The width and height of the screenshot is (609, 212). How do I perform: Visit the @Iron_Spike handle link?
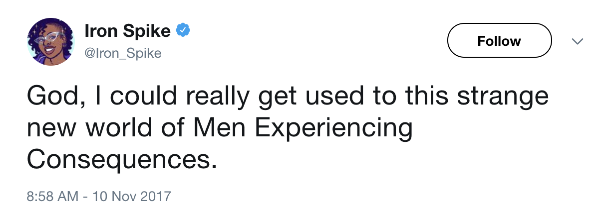pos(123,53)
